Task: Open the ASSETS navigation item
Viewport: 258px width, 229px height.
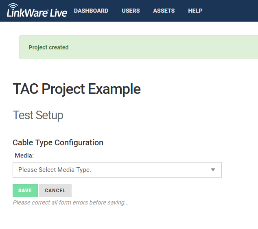Action: point(164,11)
